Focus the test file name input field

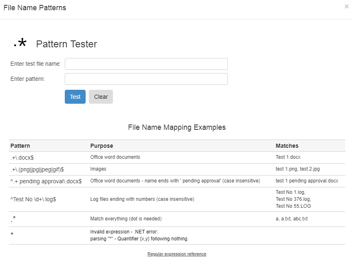(146, 64)
